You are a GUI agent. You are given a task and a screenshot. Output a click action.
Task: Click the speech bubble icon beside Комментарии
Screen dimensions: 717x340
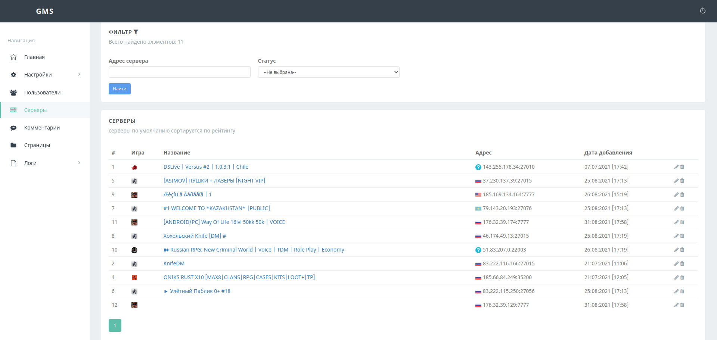[x=13, y=128]
